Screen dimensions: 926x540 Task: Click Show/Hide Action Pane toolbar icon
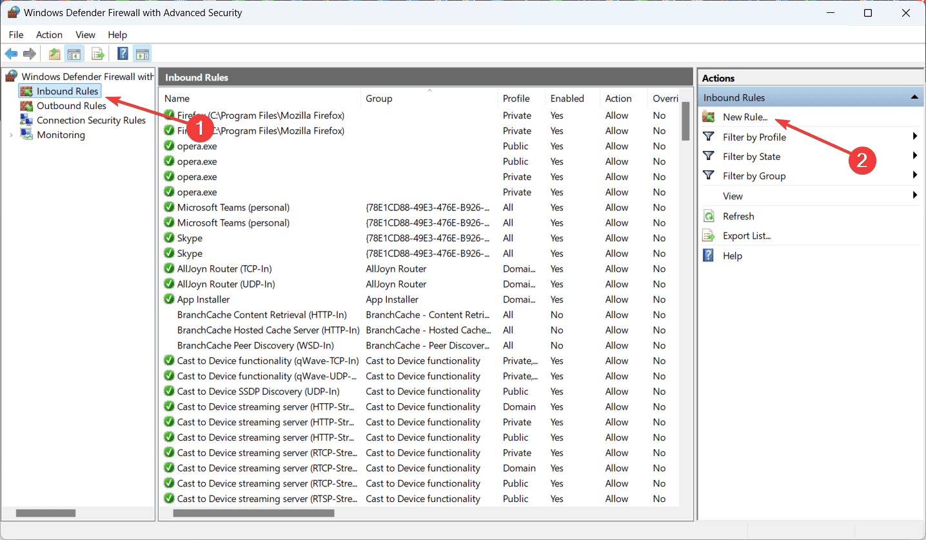coord(142,54)
